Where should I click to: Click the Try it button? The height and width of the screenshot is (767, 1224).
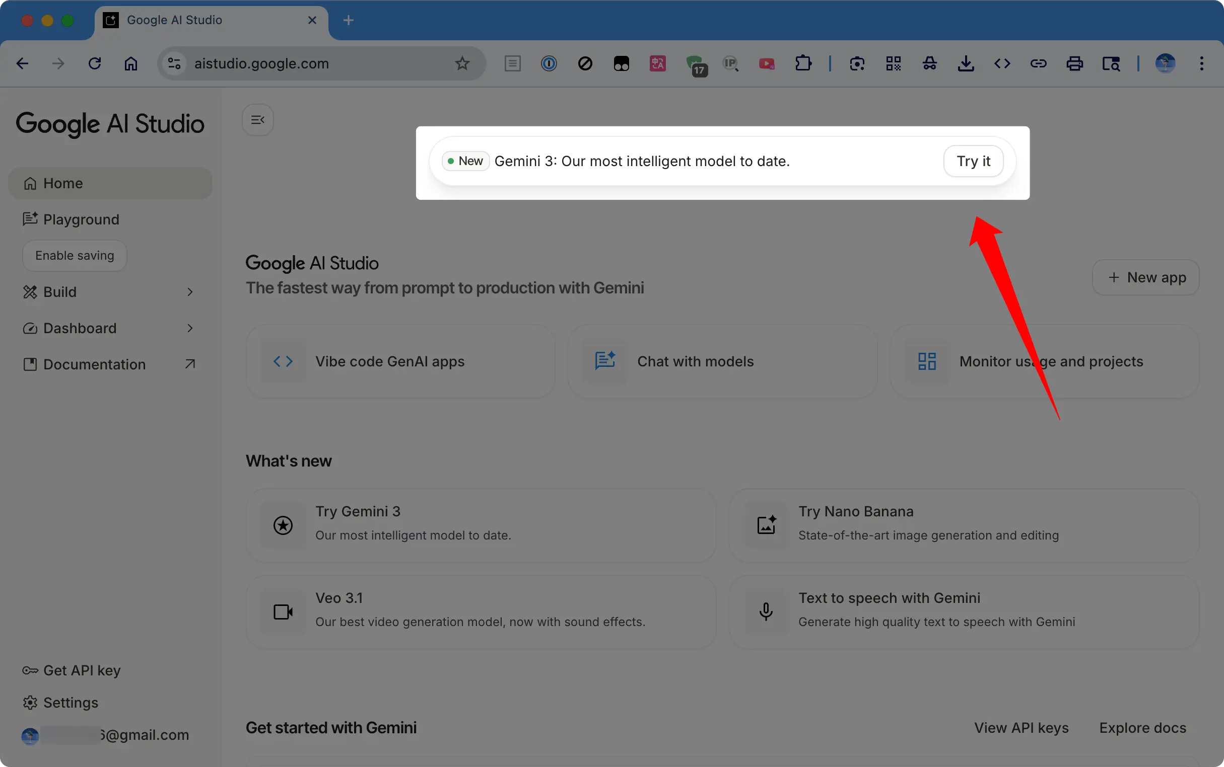click(973, 162)
